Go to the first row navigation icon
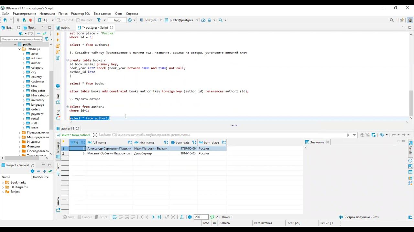The width and height of the screenshot is (414, 232). (141, 217)
